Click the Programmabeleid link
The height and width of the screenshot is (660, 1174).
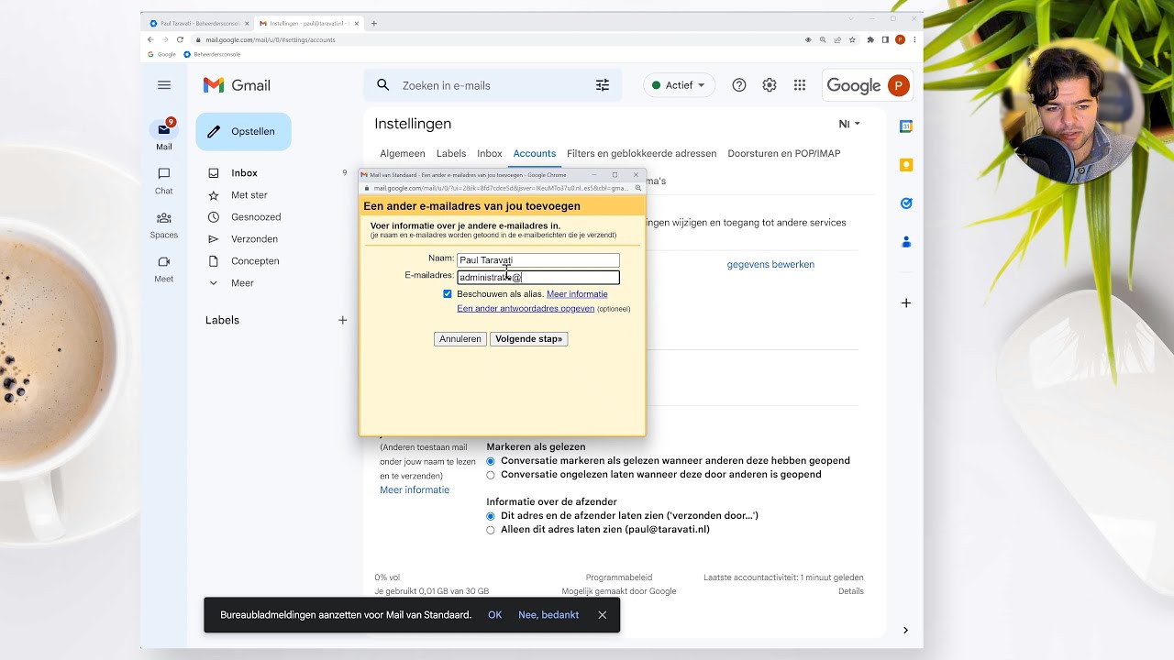coord(619,577)
